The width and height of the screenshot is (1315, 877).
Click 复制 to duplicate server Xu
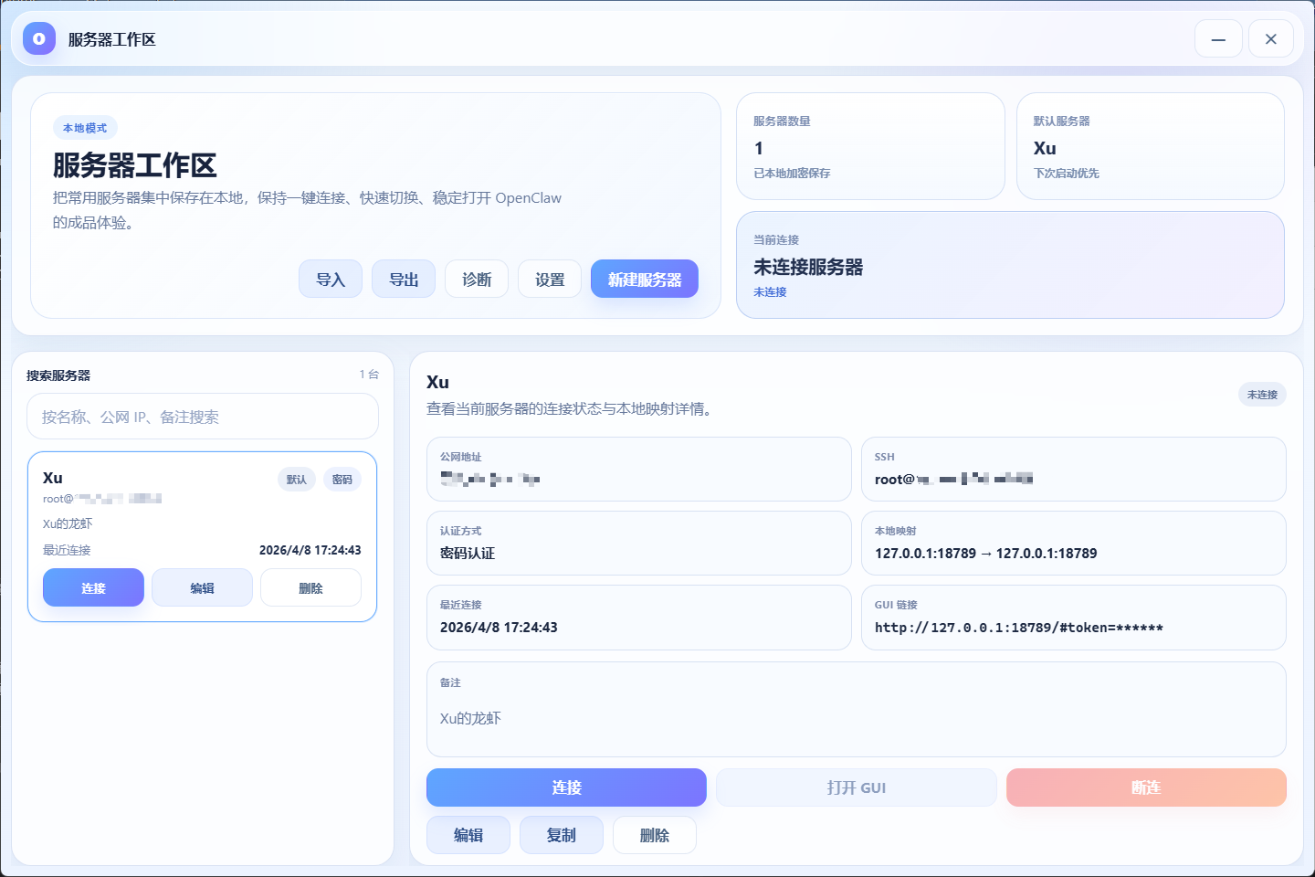click(x=561, y=834)
